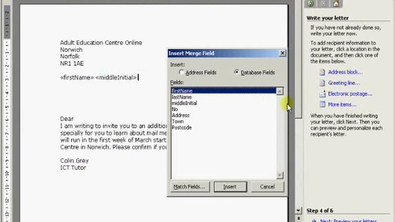Image resolution: width=395 pixels, height=222 pixels.
Task: Click the Address block document icon
Action: pyautogui.click(x=322, y=72)
